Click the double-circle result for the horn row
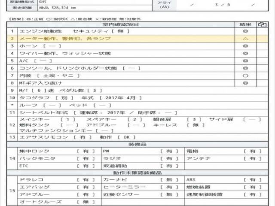The height and width of the screenshot is (206, 275). click(245, 46)
